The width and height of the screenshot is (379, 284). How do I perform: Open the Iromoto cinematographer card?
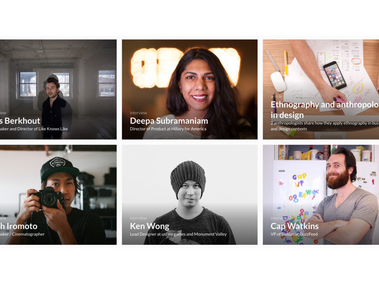click(x=58, y=195)
